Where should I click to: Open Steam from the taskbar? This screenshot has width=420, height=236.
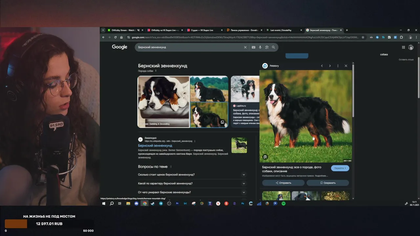[153, 204]
